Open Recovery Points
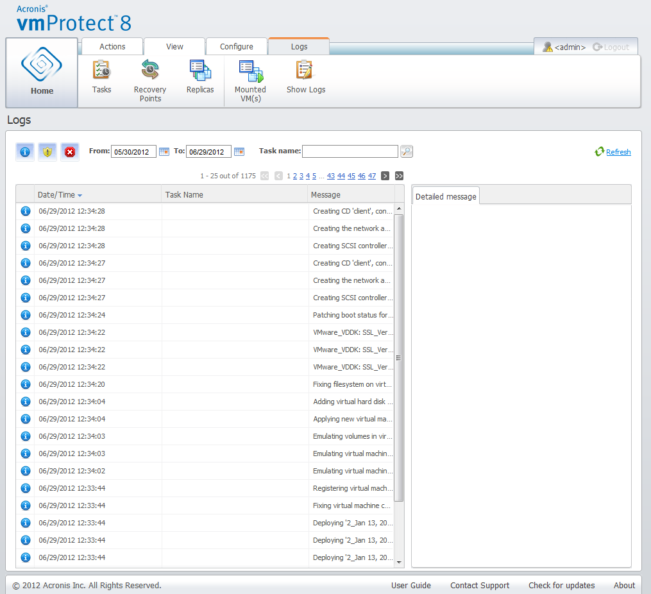This screenshot has height=594, width=651. click(x=150, y=81)
